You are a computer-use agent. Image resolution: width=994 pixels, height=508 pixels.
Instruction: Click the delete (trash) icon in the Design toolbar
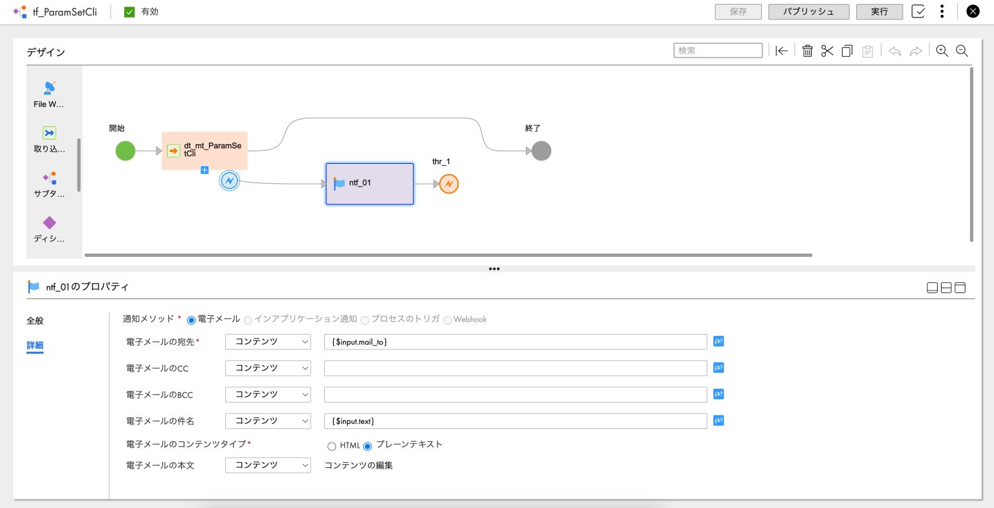[807, 50]
